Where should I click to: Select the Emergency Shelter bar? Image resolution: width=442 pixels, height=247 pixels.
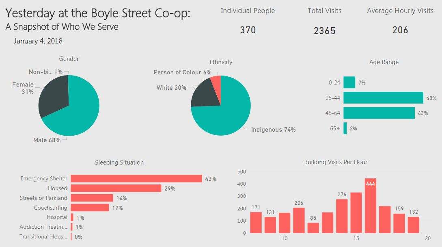[x=136, y=178]
